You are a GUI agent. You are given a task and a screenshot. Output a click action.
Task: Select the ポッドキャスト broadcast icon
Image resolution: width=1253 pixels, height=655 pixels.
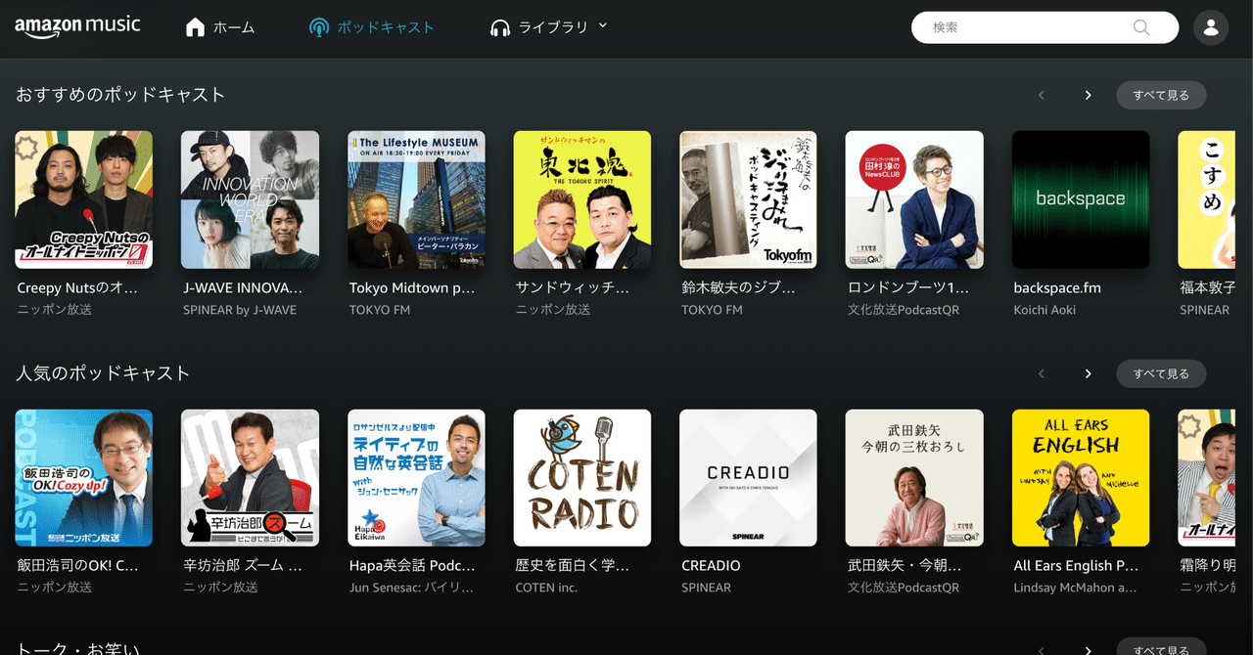coord(318,27)
